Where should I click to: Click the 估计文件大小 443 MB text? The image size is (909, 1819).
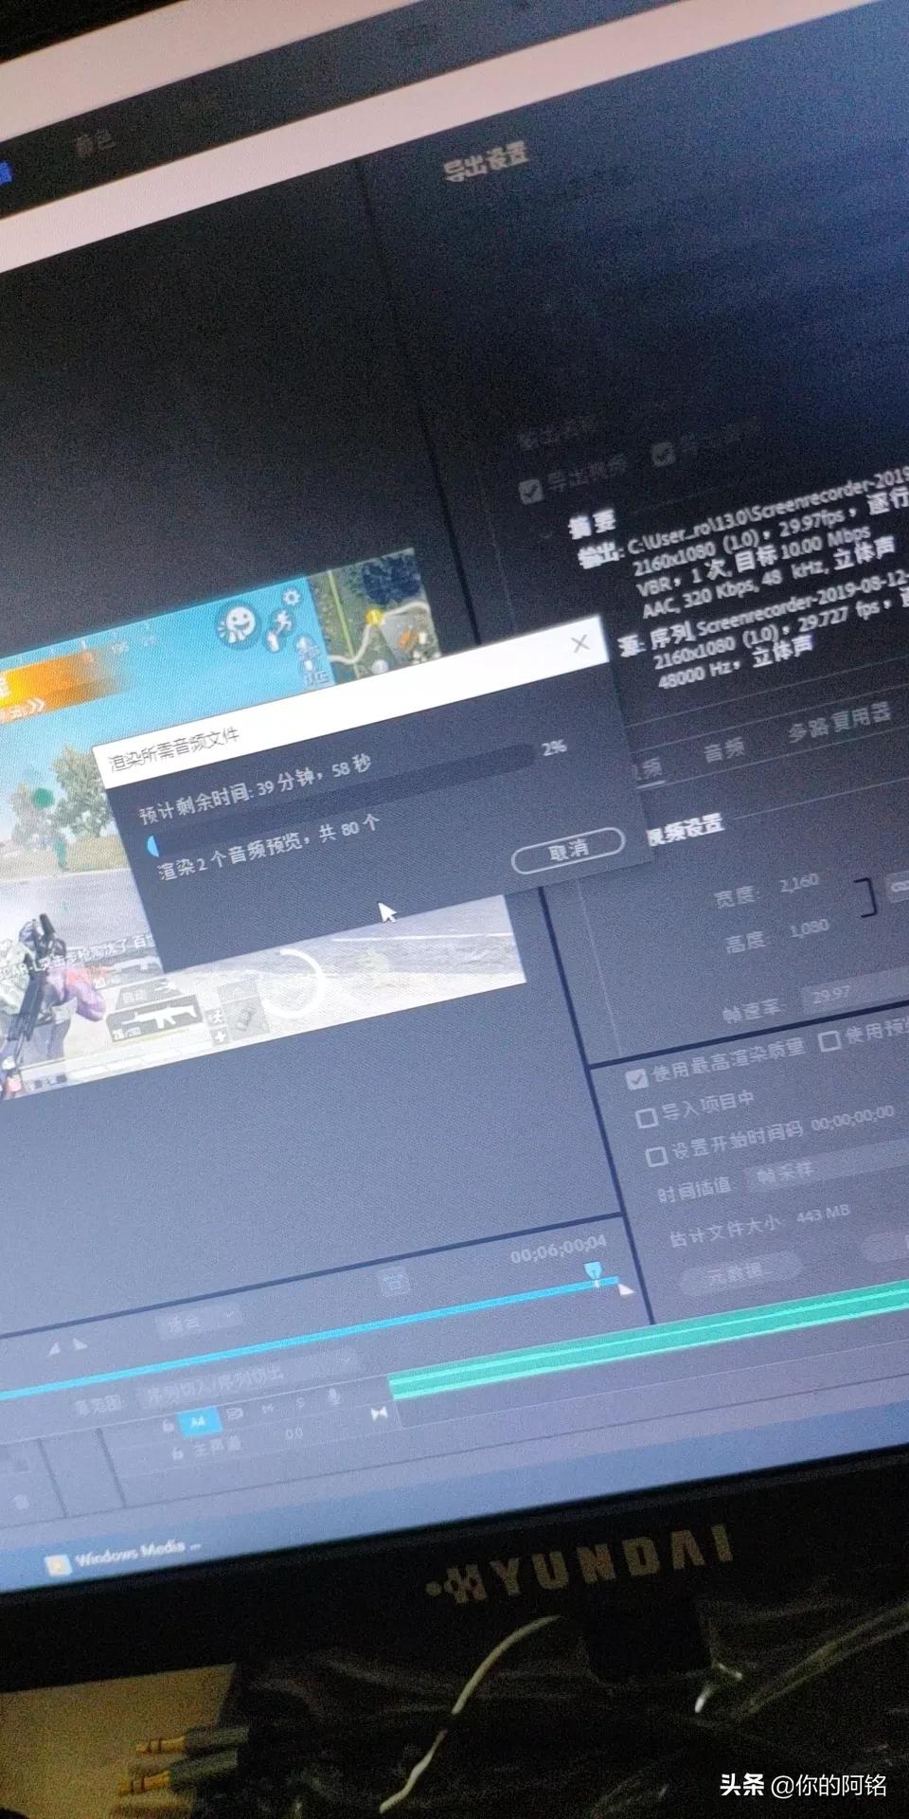click(760, 1226)
